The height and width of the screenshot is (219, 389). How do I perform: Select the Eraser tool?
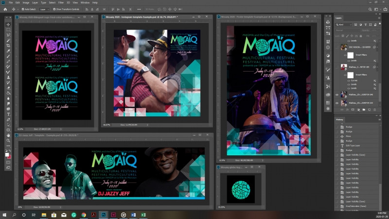click(x=8, y=88)
